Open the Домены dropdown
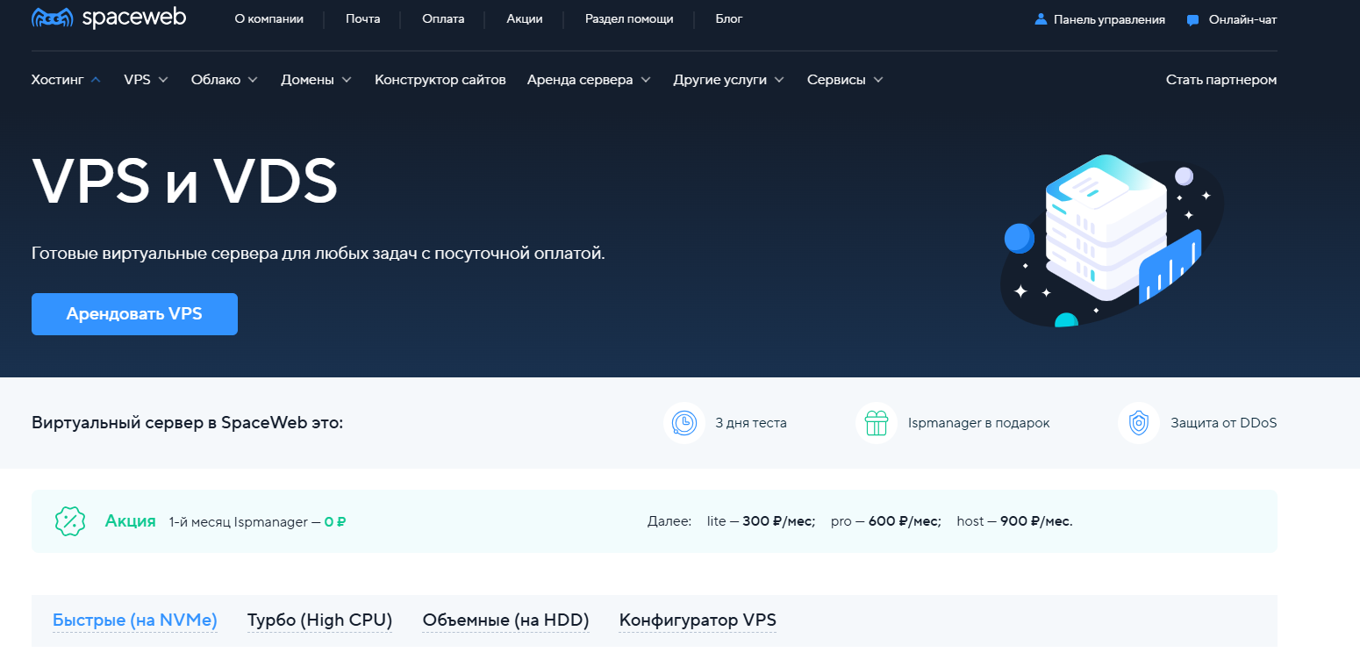This screenshot has width=1360, height=667. click(x=316, y=80)
